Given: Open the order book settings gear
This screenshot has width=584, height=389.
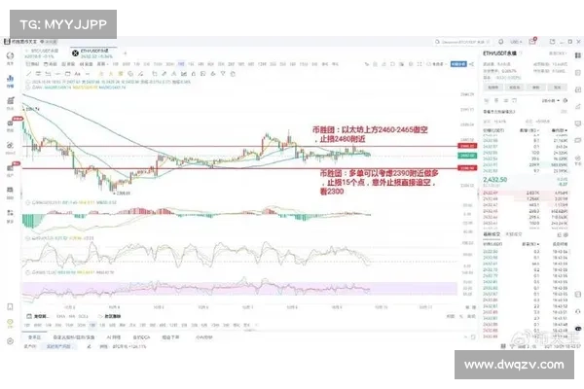Looking at the screenshot, I should point(565,100).
